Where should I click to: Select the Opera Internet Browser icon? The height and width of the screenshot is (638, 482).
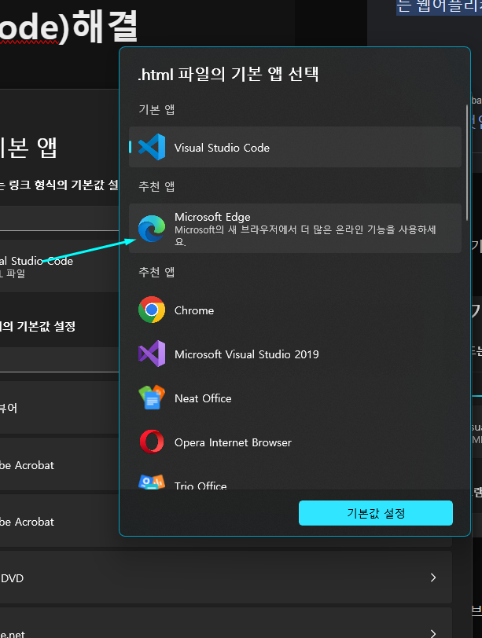tap(152, 442)
